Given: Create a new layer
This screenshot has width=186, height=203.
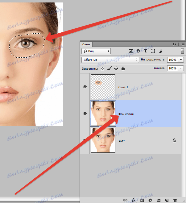Looking at the screenshot, I should click(167, 200).
